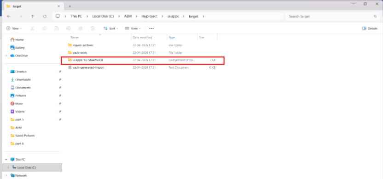Click the Paste toolbar icon
Screen dimensions: 383x179
[x=57, y=28]
